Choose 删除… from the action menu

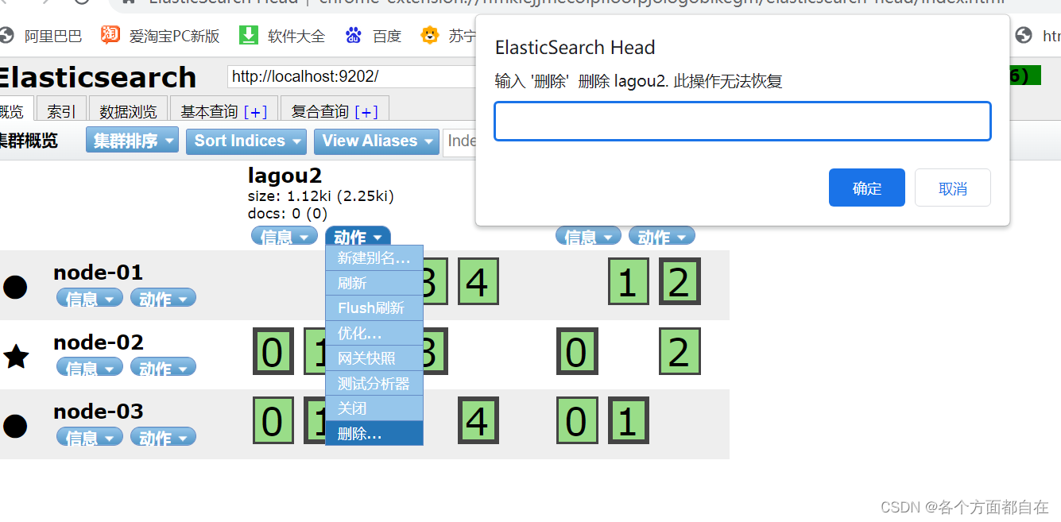(374, 433)
